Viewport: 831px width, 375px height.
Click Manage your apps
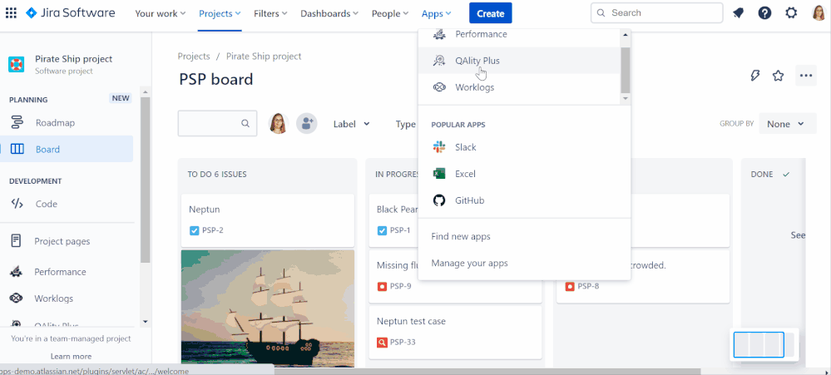click(x=469, y=263)
